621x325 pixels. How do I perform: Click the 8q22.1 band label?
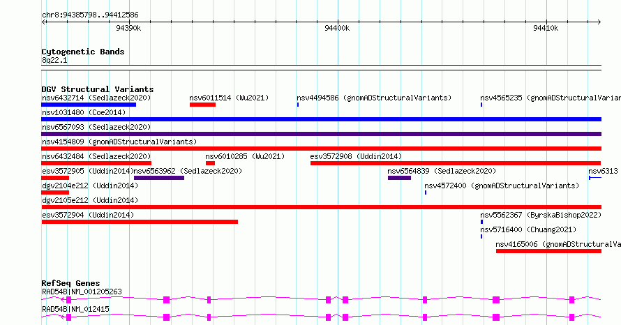pyautogui.click(x=54, y=60)
